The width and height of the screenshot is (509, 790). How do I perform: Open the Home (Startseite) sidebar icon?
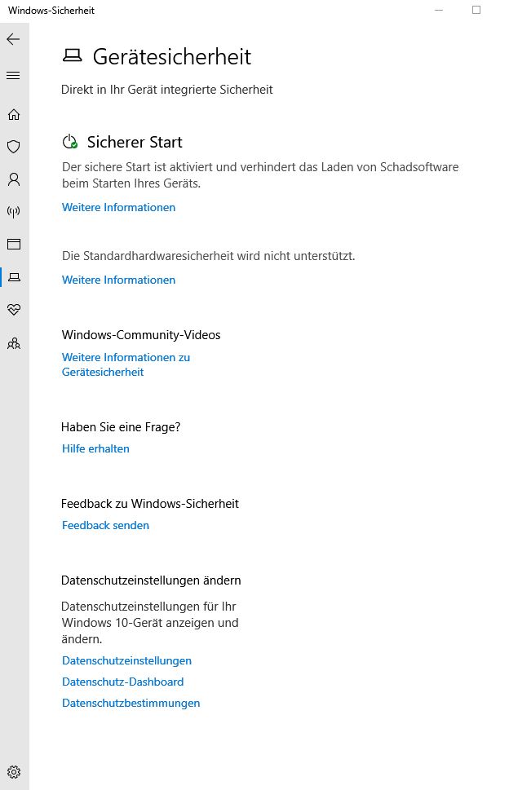click(x=14, y=114)
